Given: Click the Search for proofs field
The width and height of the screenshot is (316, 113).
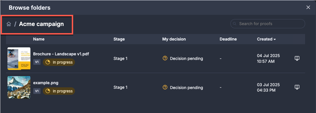Looking at the screenshot, I should [x=267, y=24].
